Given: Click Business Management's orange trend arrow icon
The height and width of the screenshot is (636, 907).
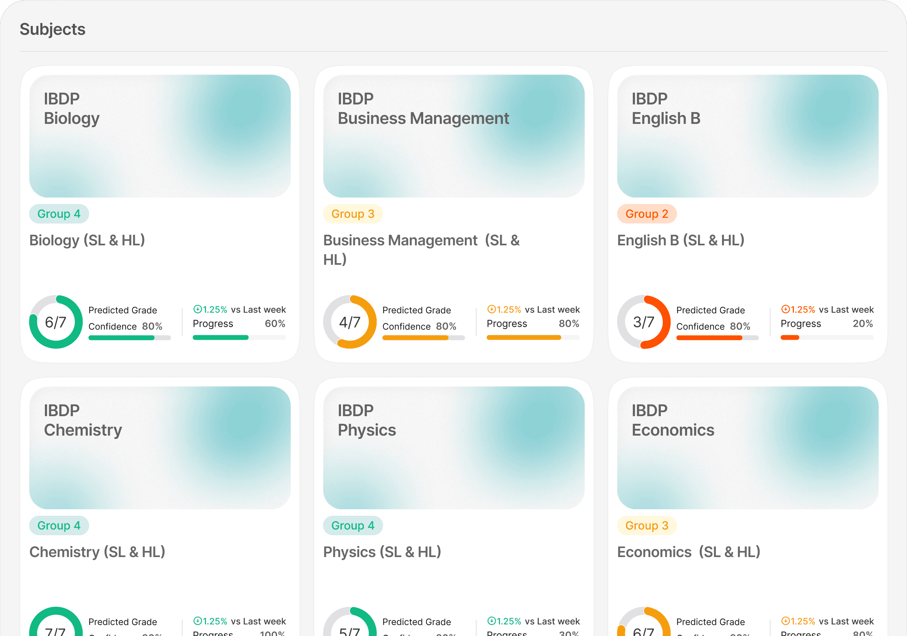Looking at the screenshot, I should [492, 309].
